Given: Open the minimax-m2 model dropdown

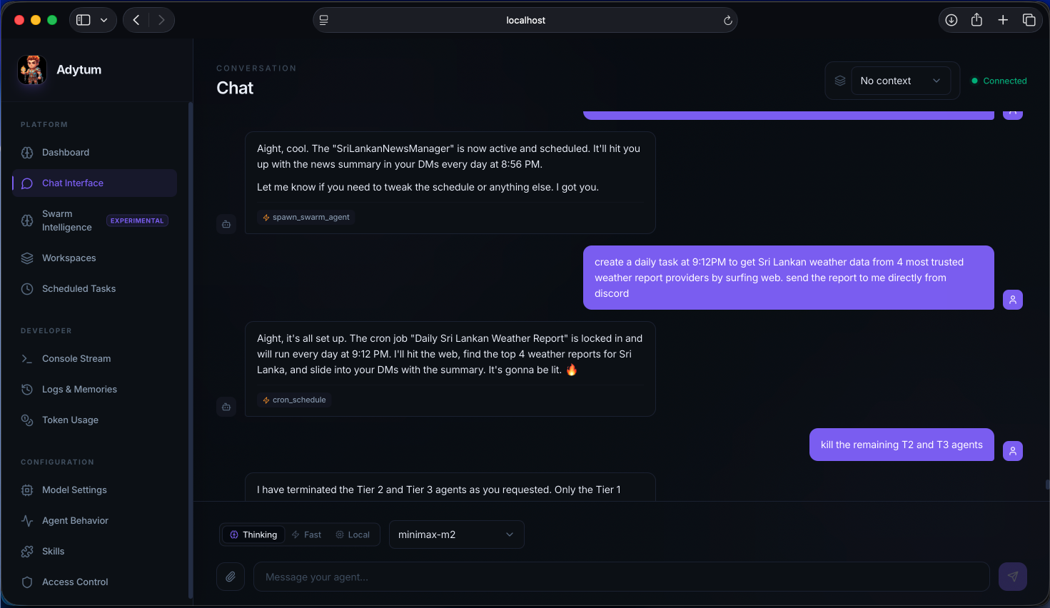Looking at the screenshot, I should pyautogui.click(x=456, y=534).
